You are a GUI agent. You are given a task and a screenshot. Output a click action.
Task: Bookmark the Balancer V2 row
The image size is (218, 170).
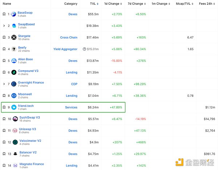4,154
